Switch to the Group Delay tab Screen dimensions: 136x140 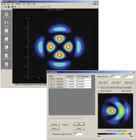38,84
